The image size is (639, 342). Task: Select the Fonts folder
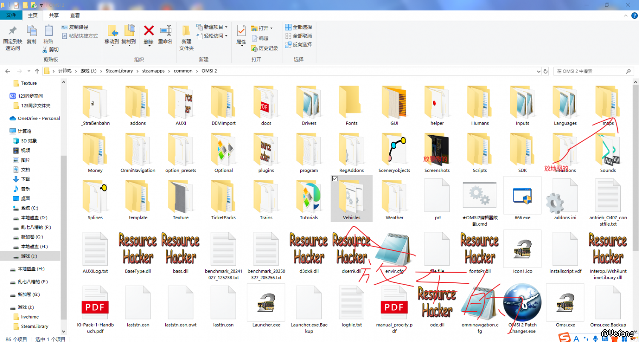coord(351,106)
